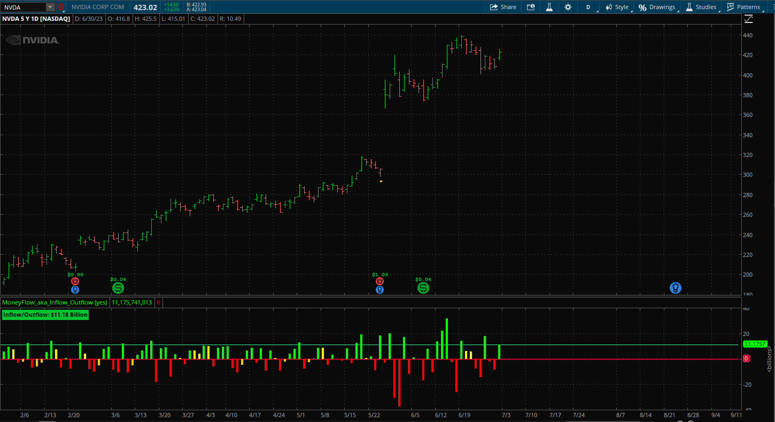The image size is (775, 422).
Task: Open chart settings gear icon
Action: click(x=568, y=7)
